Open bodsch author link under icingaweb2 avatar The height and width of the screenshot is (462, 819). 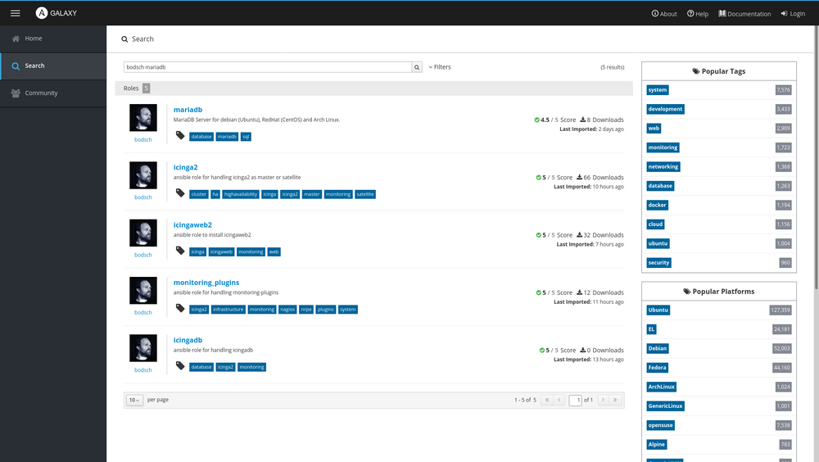[x=143, y=255]
